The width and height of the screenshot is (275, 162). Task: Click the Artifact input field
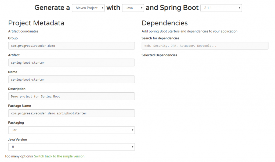pos(71,63)
